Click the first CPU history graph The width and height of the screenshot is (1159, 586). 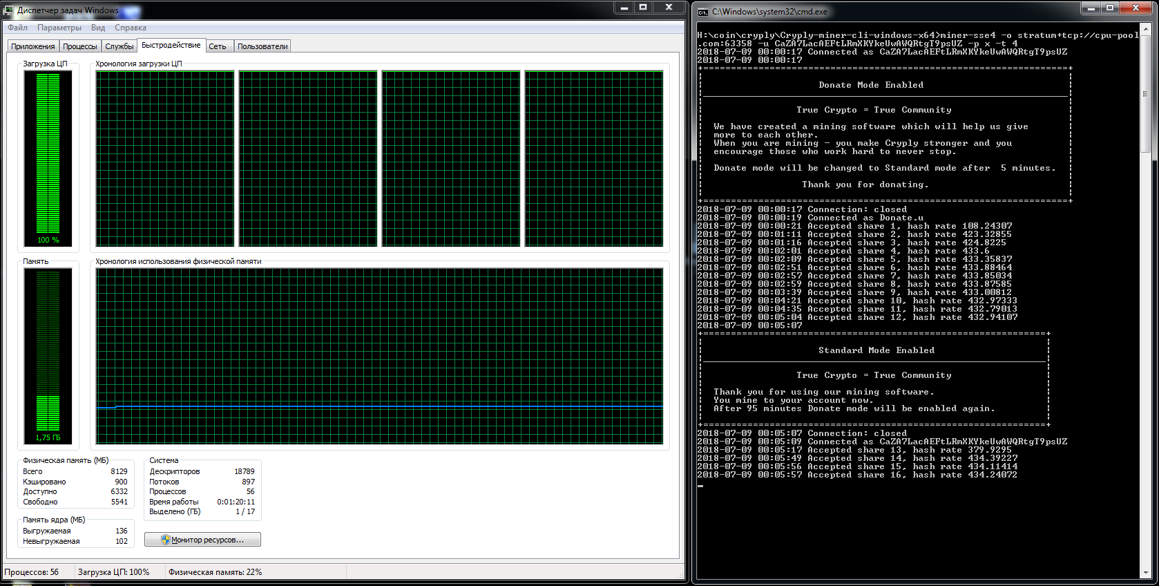(x=165, y=159)
